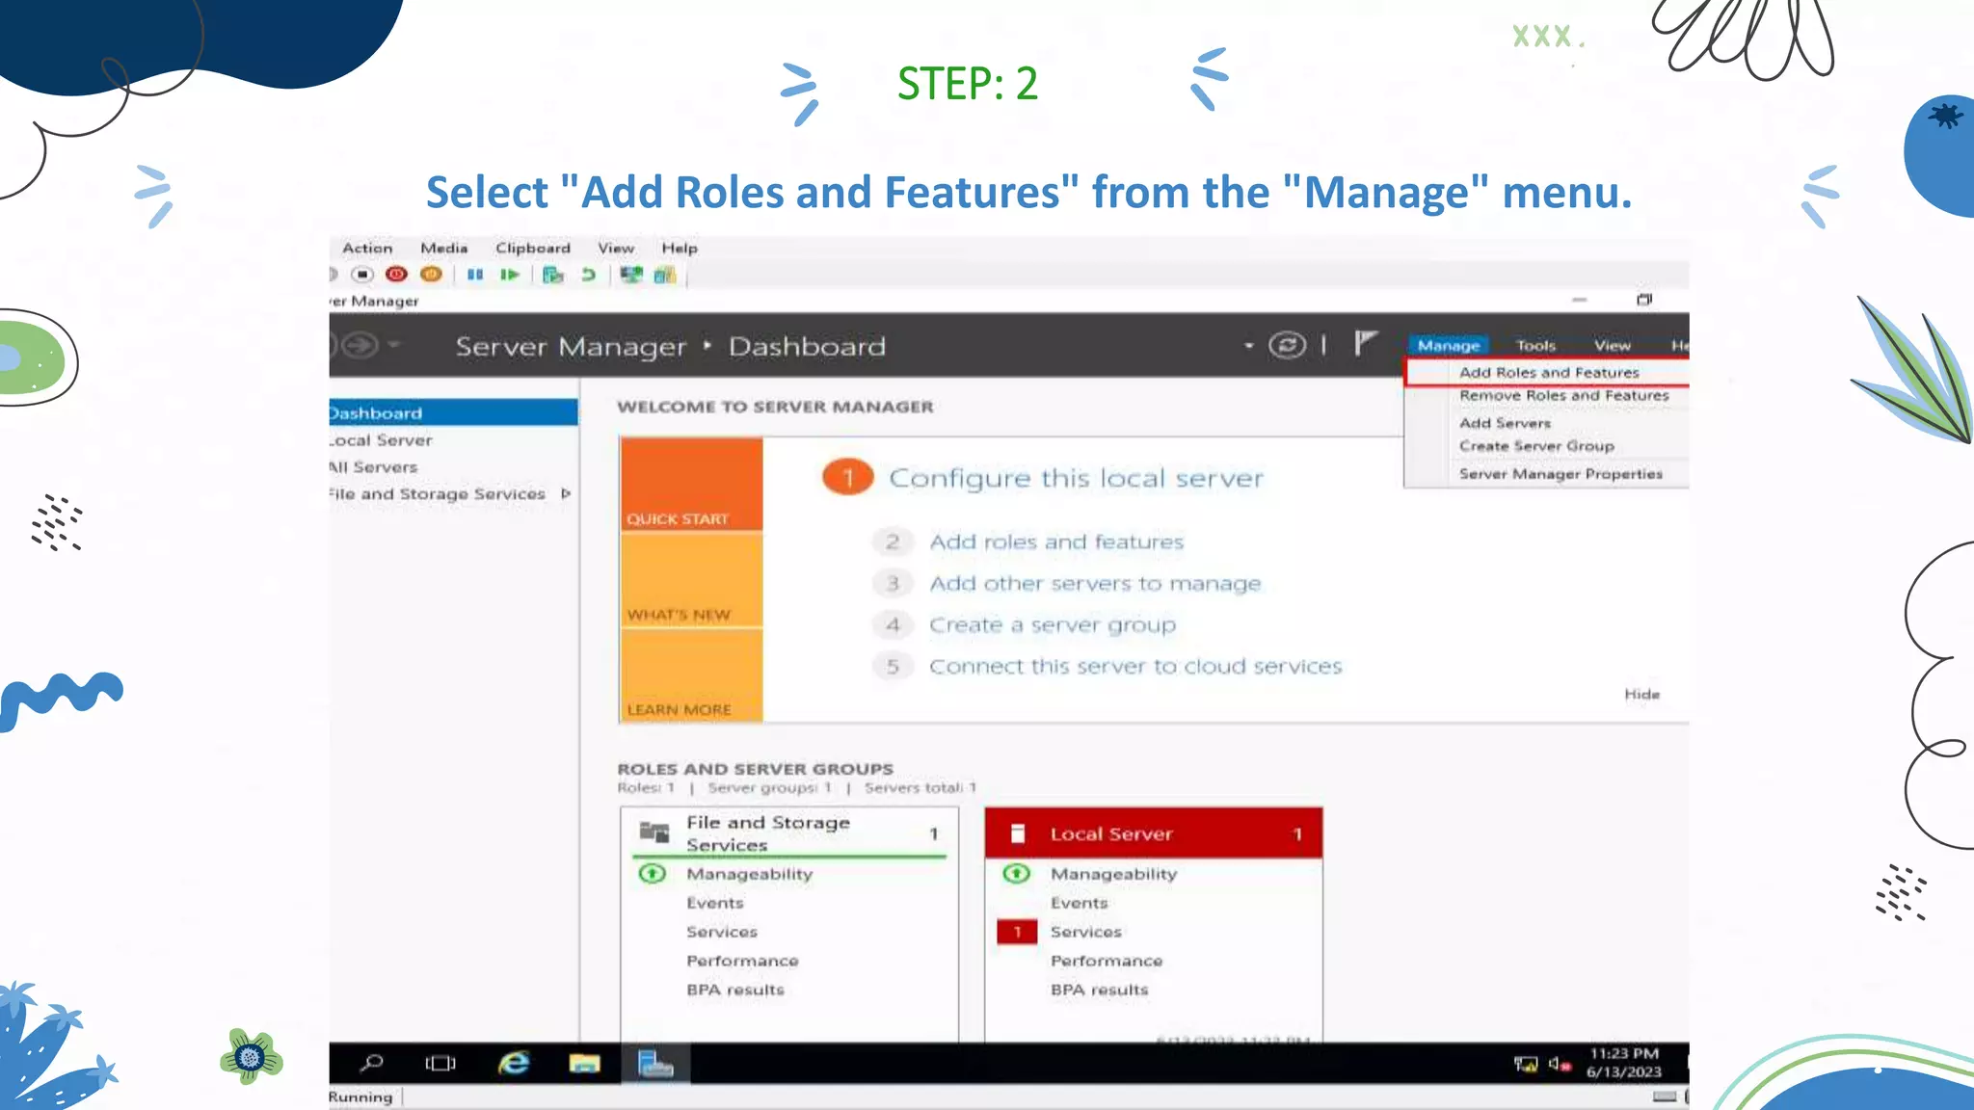Click the Enhanced Session monitors toolbar icon
This screenshot has width=1974, height=1110.
[x=631, y=275]
